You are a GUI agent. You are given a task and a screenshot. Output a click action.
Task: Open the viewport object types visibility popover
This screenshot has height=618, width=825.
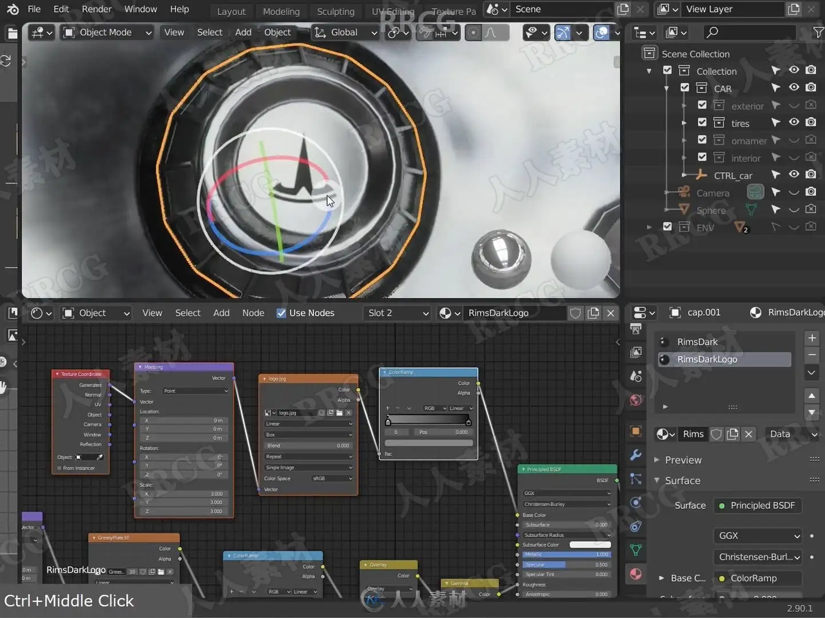(x=537, y=33)
